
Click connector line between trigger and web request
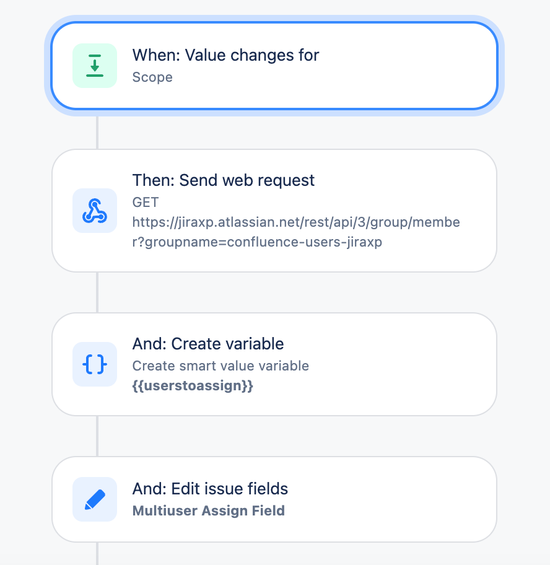pyautogui.click(x=97, y=132)
